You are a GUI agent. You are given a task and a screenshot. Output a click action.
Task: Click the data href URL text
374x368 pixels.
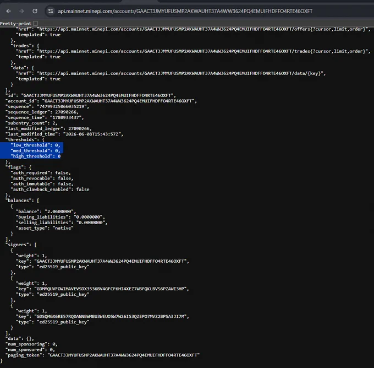(180, 73)
